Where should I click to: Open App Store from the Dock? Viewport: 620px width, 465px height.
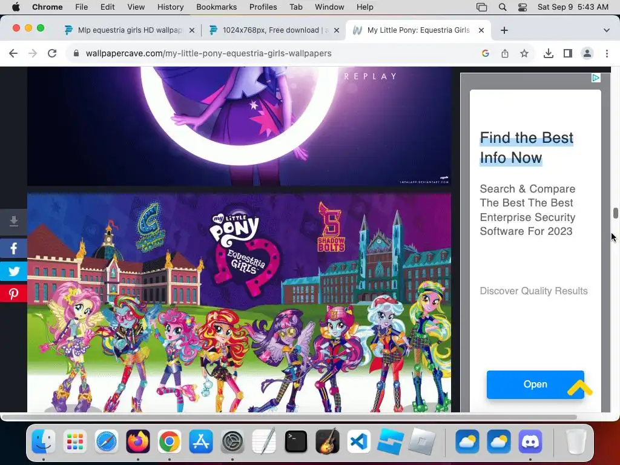(201, 441)
